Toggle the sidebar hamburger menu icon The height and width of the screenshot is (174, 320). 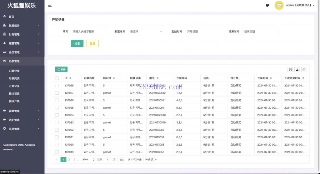50,5
